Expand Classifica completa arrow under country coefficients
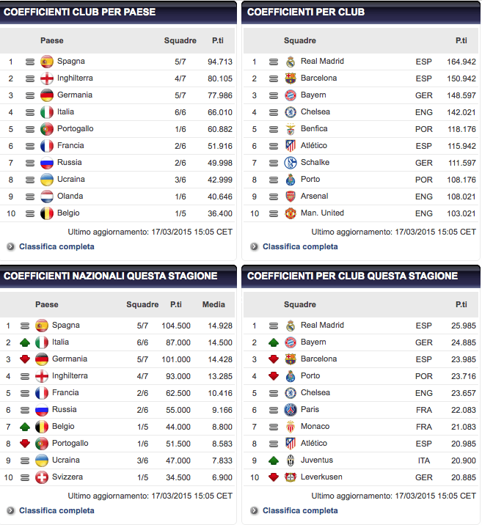This screenshot has height=525, width=482. click(x=10, y=247)
